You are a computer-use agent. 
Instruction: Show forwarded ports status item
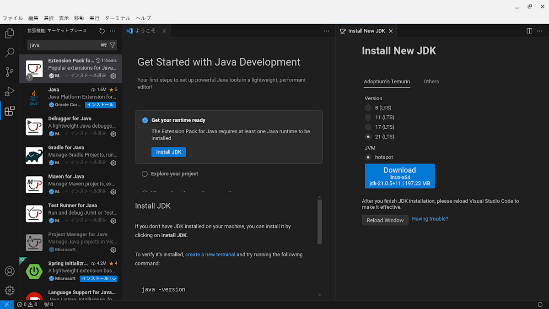tap(48, 304)
